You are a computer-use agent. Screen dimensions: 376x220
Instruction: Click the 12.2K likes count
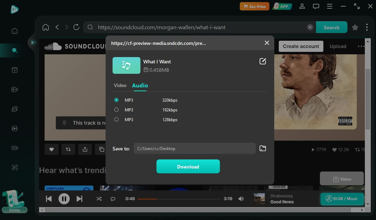[x=340, y=150]
